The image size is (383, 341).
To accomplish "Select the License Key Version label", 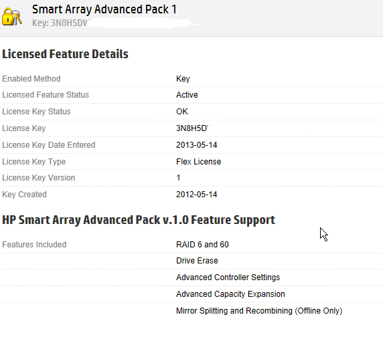I will pos(39,178).
